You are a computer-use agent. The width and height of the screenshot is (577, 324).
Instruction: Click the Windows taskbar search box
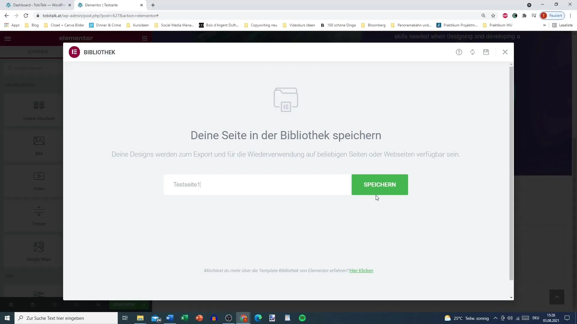coord(66,318)
